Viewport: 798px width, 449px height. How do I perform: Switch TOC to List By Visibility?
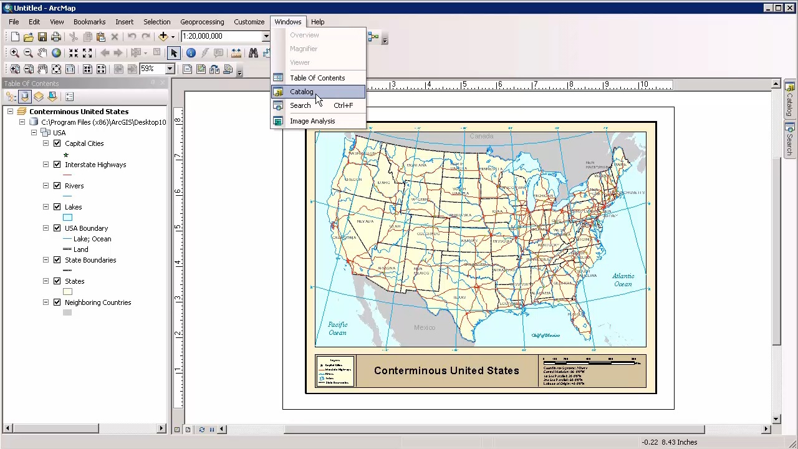tap(39, 97)
